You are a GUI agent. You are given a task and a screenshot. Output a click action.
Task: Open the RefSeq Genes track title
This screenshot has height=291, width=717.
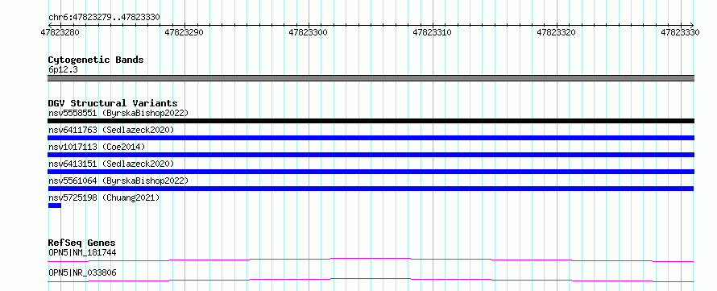(82, 243)
